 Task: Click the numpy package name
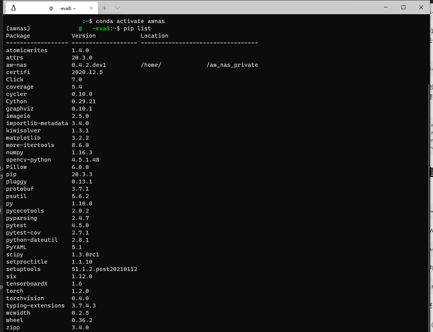click(x=15, y=152)
